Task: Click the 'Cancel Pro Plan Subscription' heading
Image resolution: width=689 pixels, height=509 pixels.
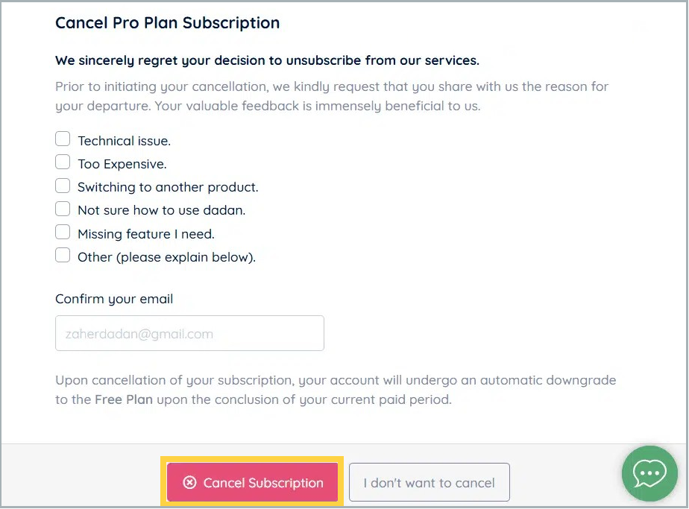Action: [x=168, y=22]
